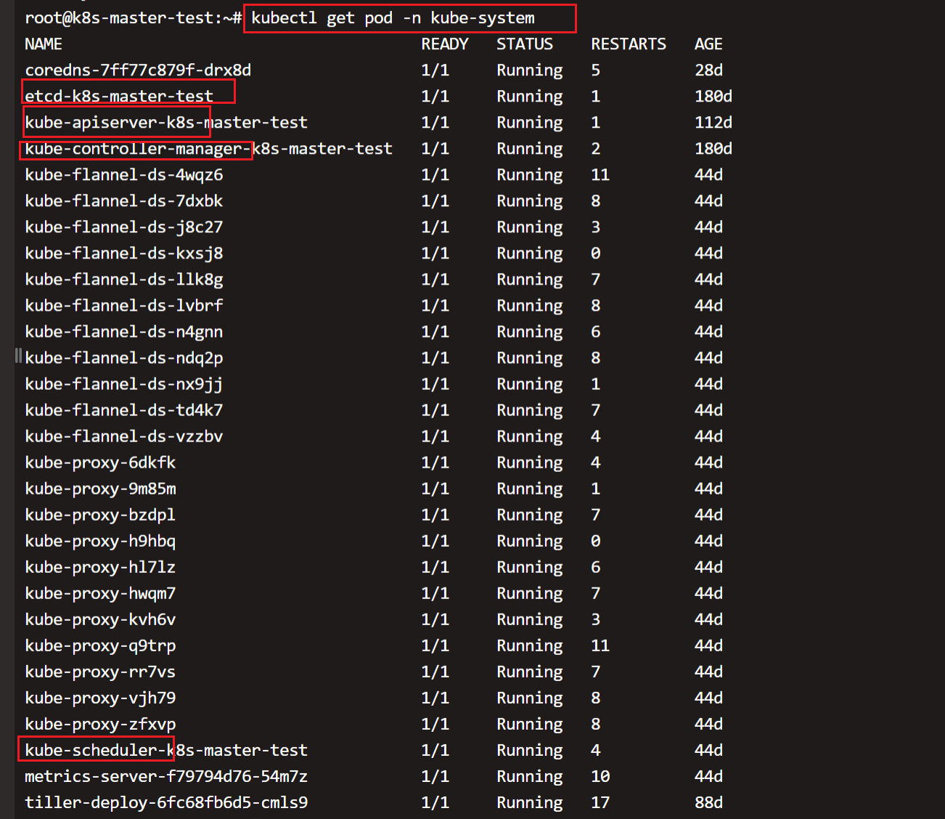The height and width of the screenshot is (819, 945).
Task: Select pod kube-flannel-ds-lvbrf
Action: click(x=124, y=306)
